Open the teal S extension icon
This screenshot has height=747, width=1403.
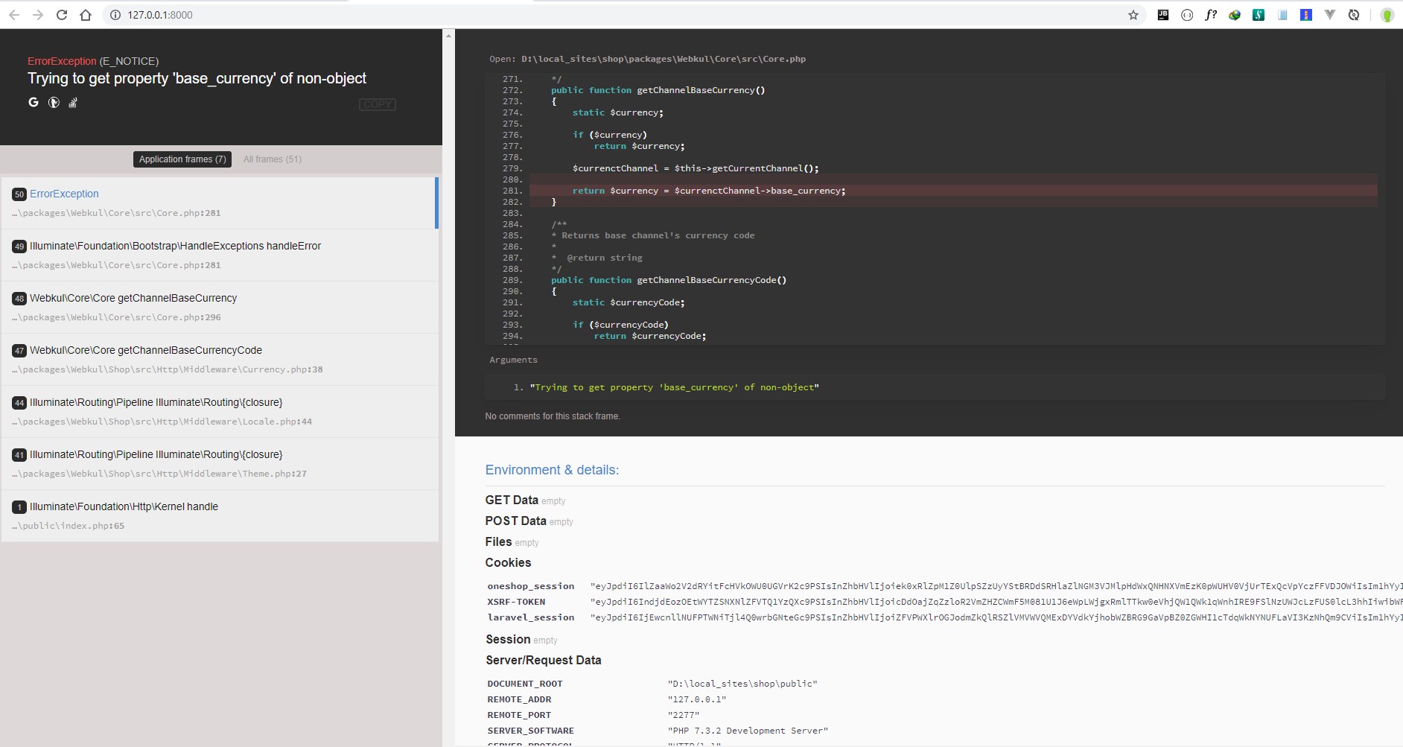(x=1259, y=14)
